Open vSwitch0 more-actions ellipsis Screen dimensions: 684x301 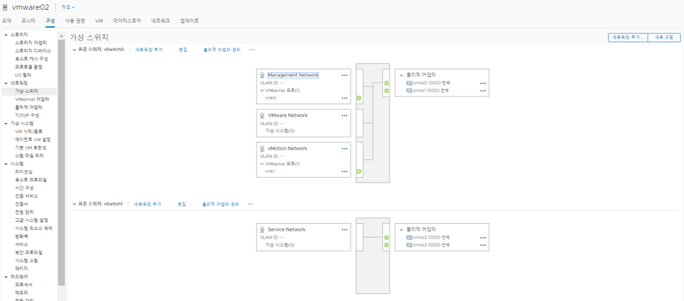252,50
